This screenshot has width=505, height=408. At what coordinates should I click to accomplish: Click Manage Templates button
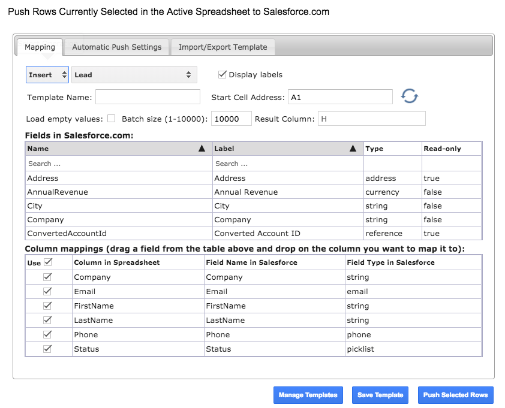[x=308, y=395]
